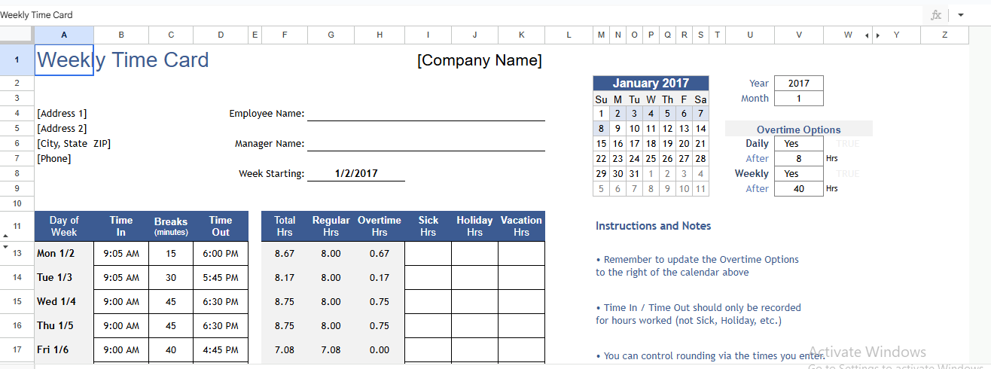This screenshot has width=991, height=369.
Task: Click down arrow above row 13 header
Action: pos(6,246)
